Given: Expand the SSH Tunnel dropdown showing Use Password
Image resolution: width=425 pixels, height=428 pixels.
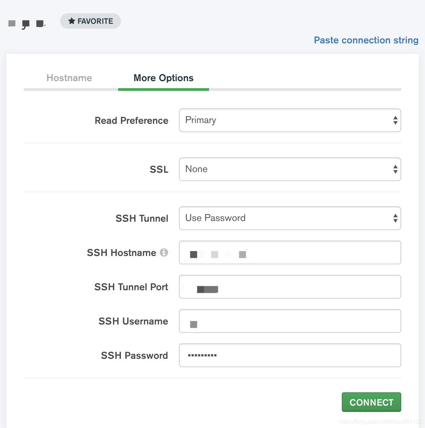Looking at the screenshot, I should pyautogui.click(x=290, y=218).
